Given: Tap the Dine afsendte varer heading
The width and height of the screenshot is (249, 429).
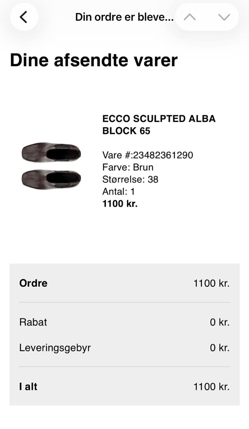Looking at the screenshot, I should [94, 60].
